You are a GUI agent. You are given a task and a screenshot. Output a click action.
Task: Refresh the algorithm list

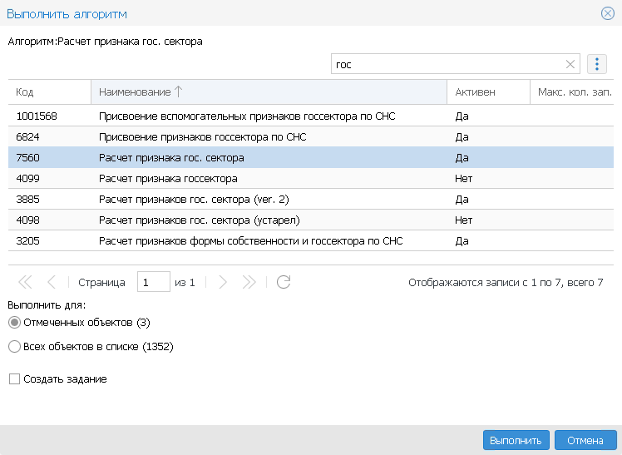coord(284,282)
